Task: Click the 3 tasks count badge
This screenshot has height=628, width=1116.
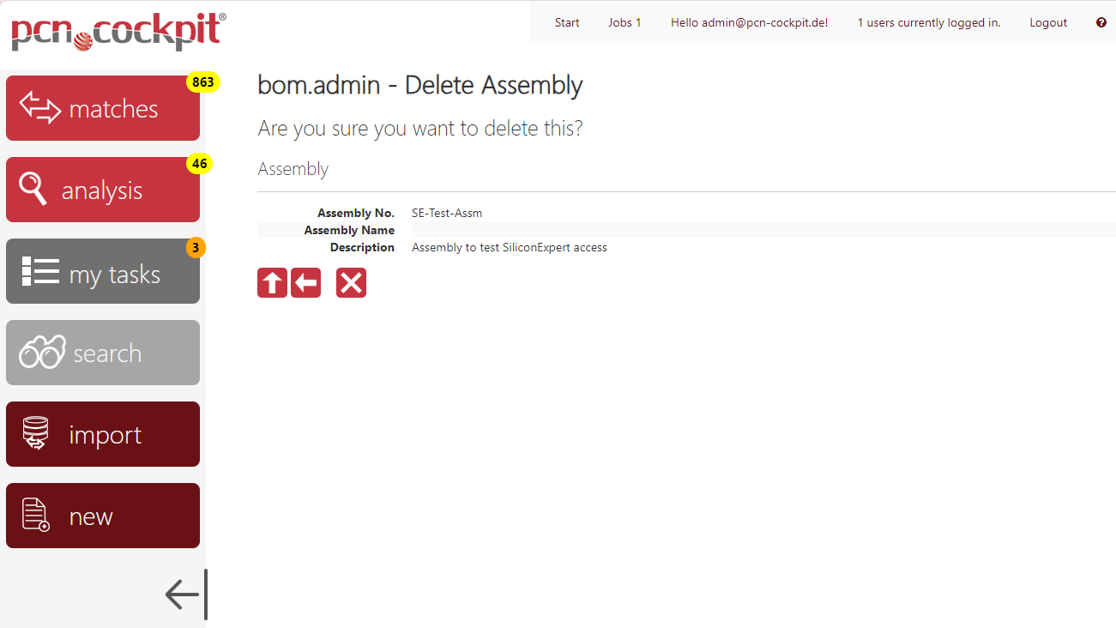Action: (196, 248)
